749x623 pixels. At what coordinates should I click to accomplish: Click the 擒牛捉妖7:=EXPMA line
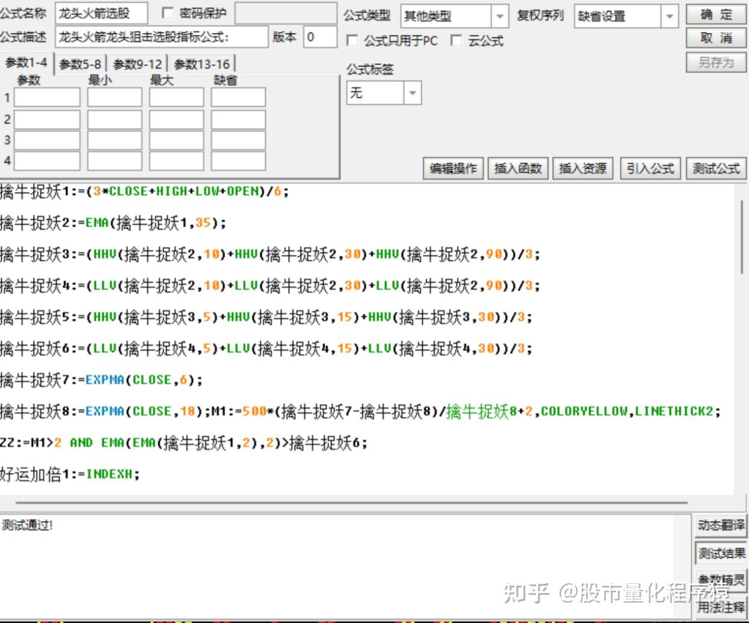[101, 380]
